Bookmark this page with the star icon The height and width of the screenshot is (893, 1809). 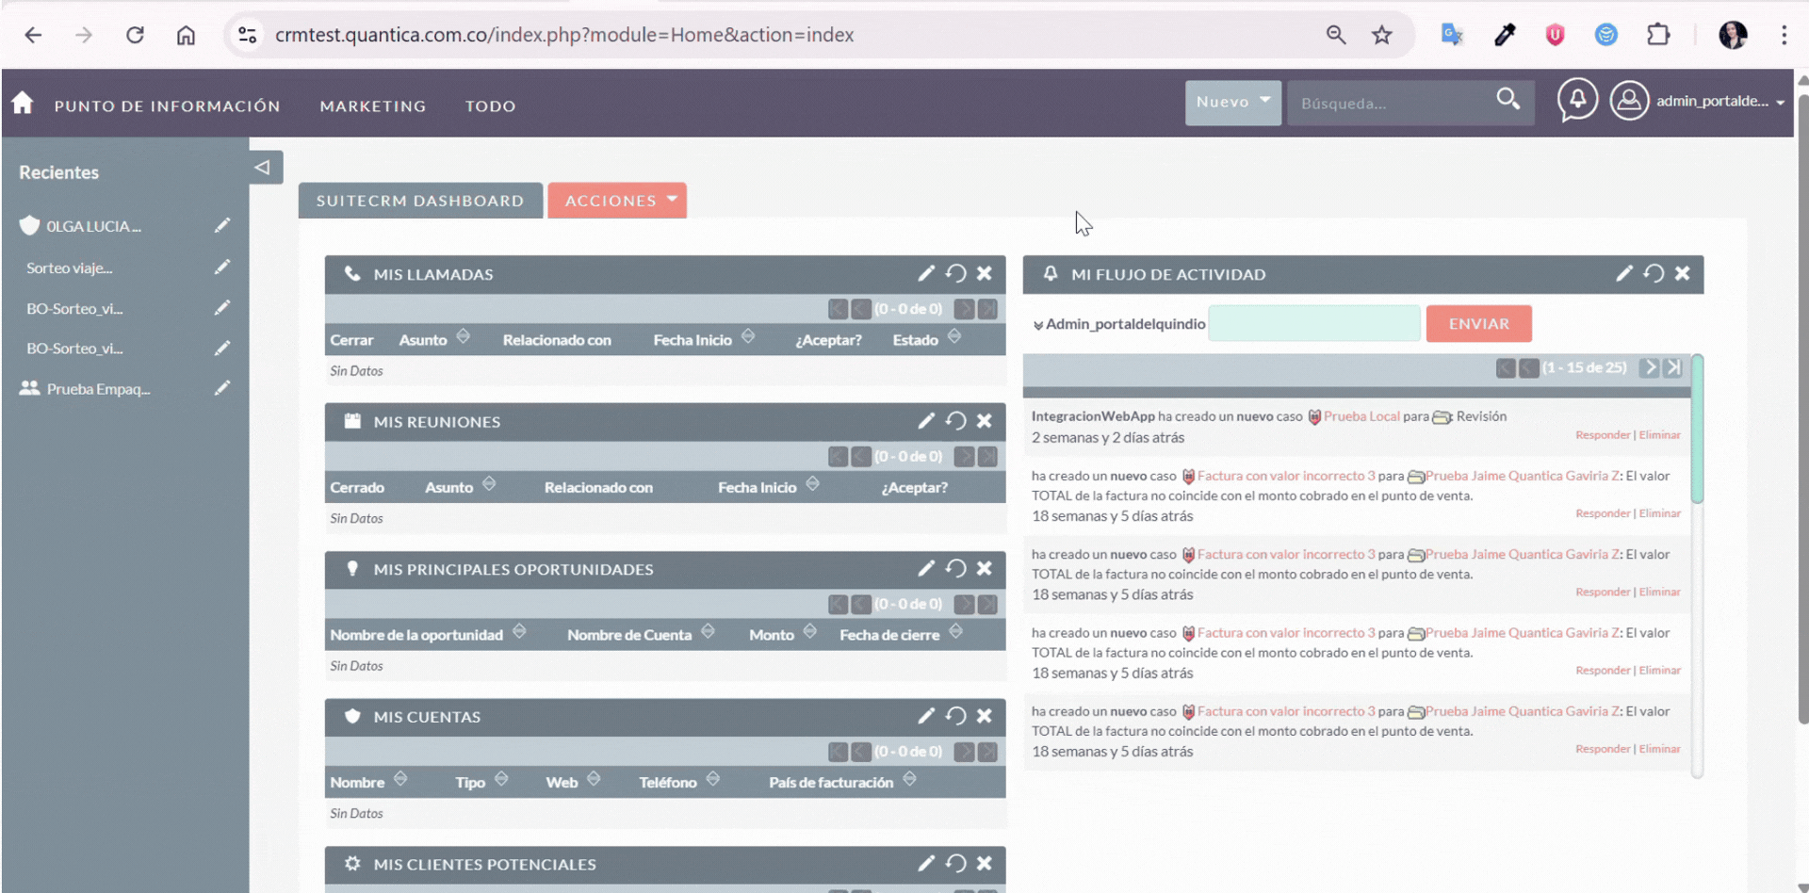(1381, 35)
